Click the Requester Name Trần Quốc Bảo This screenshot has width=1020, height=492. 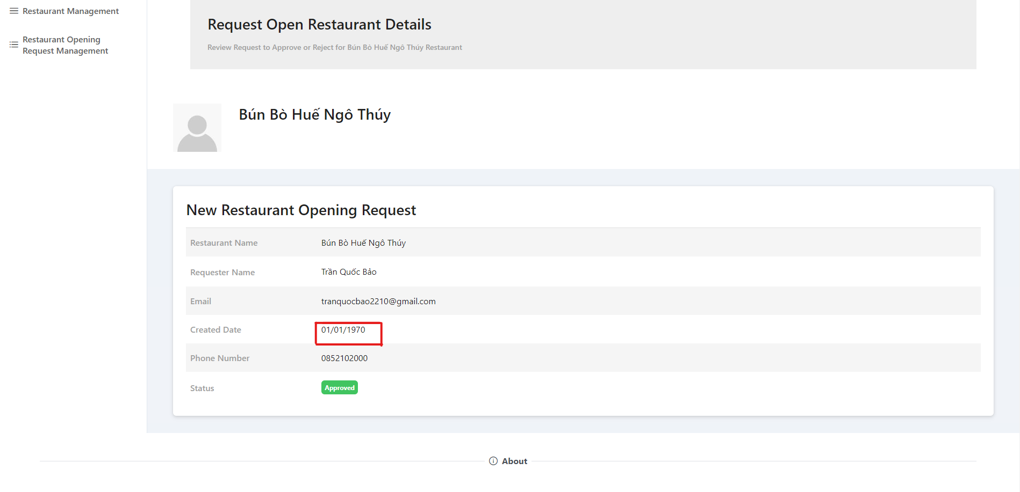(x=348, y=271)
